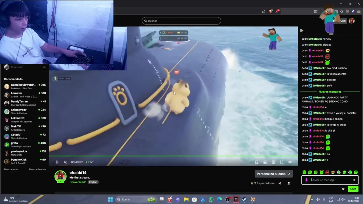Expand list with Mostrar más
This screenshot has width=363, height=204.
point(11,169)
